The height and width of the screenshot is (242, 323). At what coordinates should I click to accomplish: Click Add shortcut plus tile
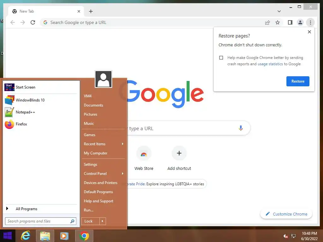pyautogui.click(x=179, y=158)
